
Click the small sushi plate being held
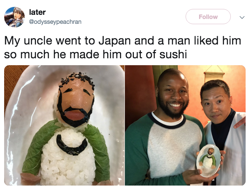tap(209, 160)
